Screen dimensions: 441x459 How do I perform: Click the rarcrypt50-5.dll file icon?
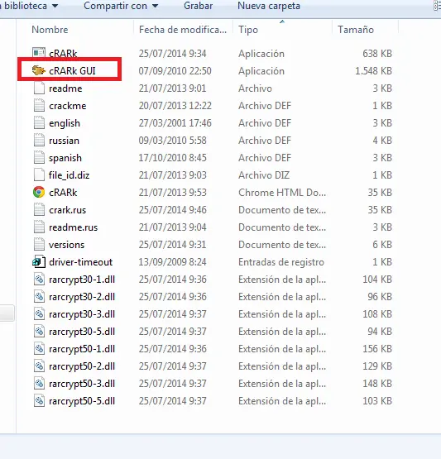(39, 401)
